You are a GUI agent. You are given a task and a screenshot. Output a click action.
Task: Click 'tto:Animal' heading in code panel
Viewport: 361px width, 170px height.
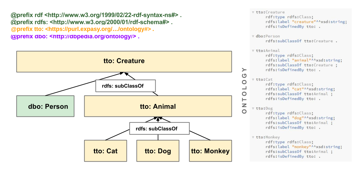pyautogui.click(x=268, y=51)
